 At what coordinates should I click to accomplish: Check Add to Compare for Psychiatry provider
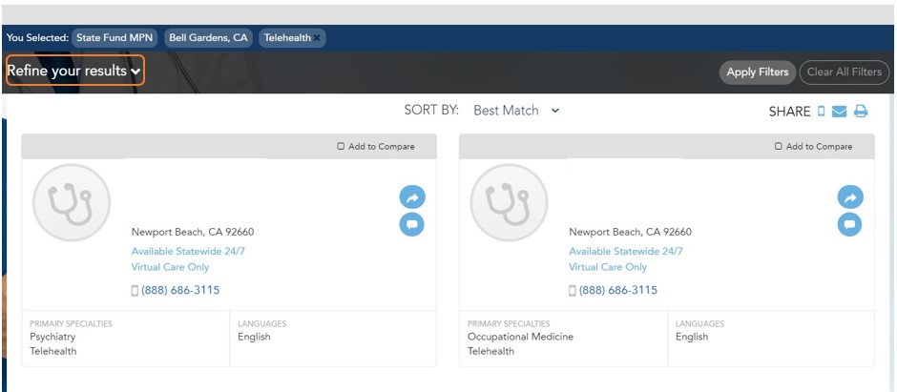click(341, 147)
